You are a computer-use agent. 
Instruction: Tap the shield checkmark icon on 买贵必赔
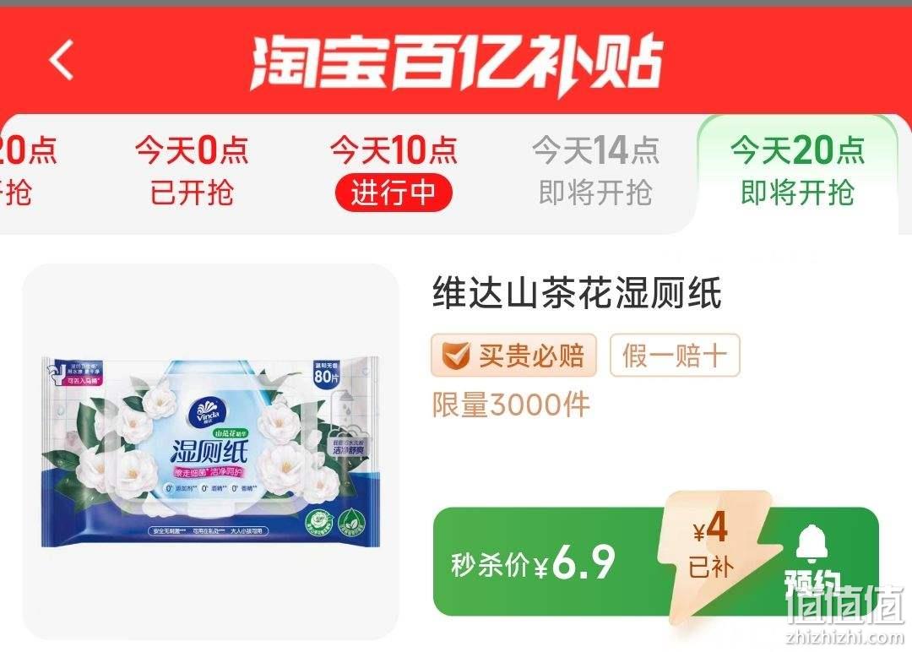point(455,356)
